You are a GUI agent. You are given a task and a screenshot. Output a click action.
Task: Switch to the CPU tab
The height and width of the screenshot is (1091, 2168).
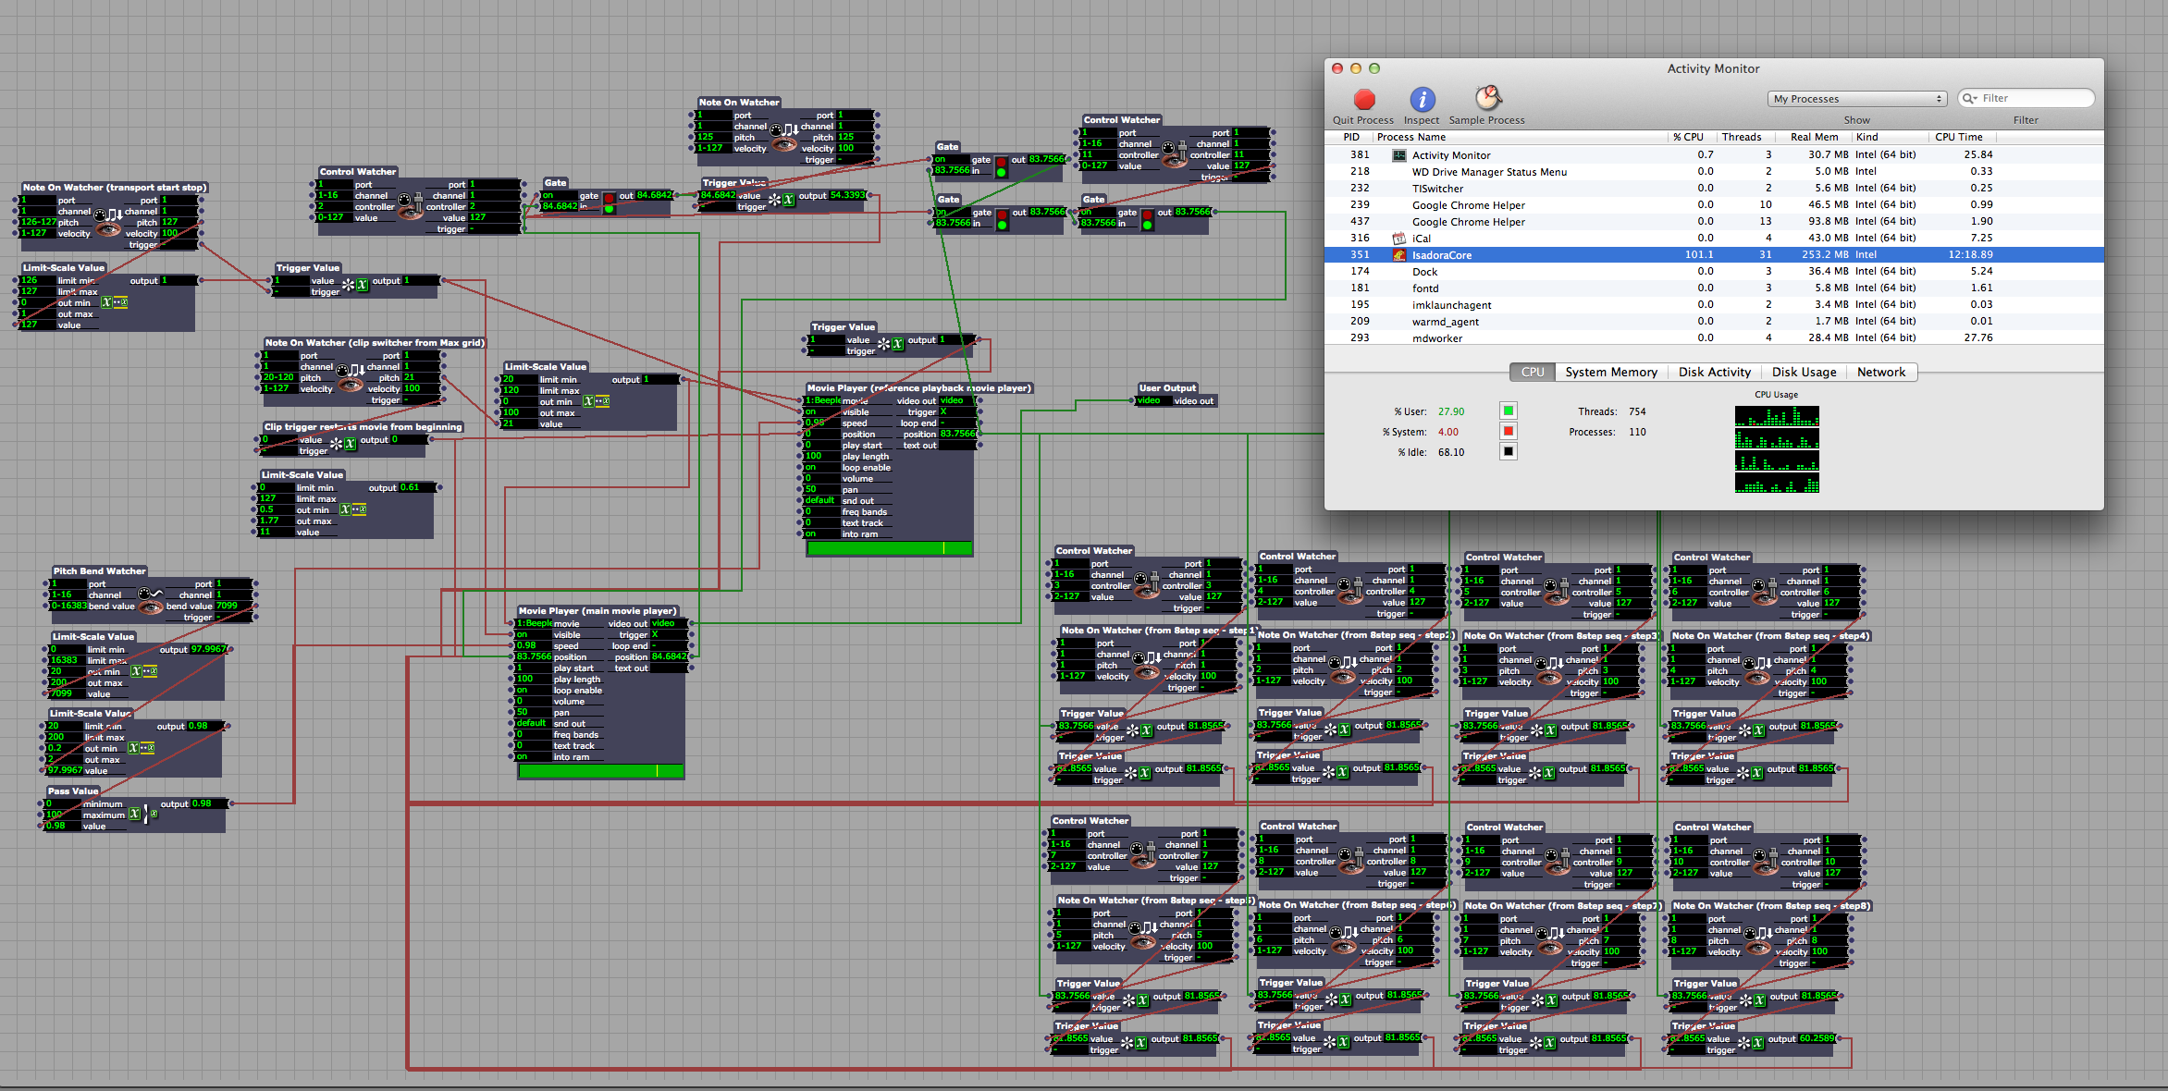[x=1533, y=372]
